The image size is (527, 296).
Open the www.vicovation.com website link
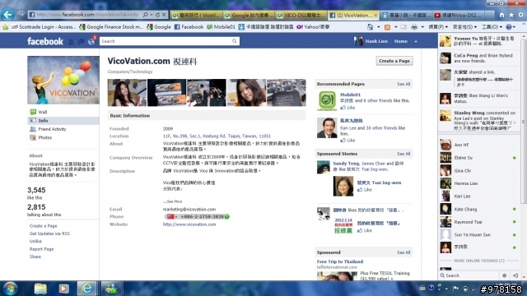tap(189, 224)
